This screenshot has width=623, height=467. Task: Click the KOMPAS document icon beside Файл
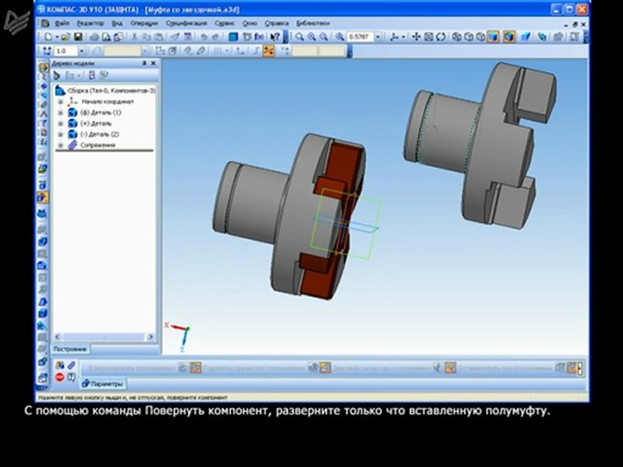pyautogui.click(x=45, y=23)
